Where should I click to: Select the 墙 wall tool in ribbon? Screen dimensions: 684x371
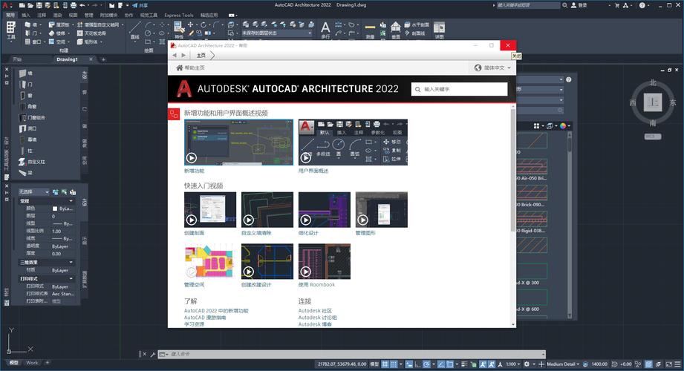[x=30, y=24]
